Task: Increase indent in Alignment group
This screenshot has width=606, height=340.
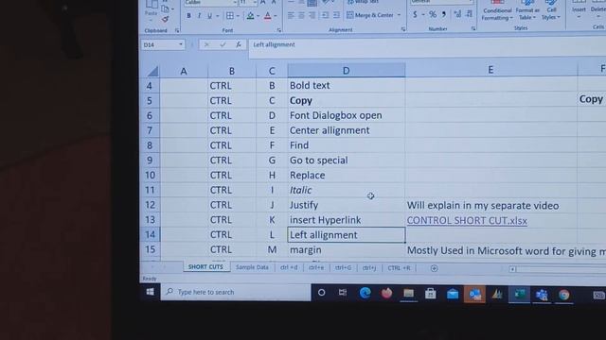Action: [336, 15]
